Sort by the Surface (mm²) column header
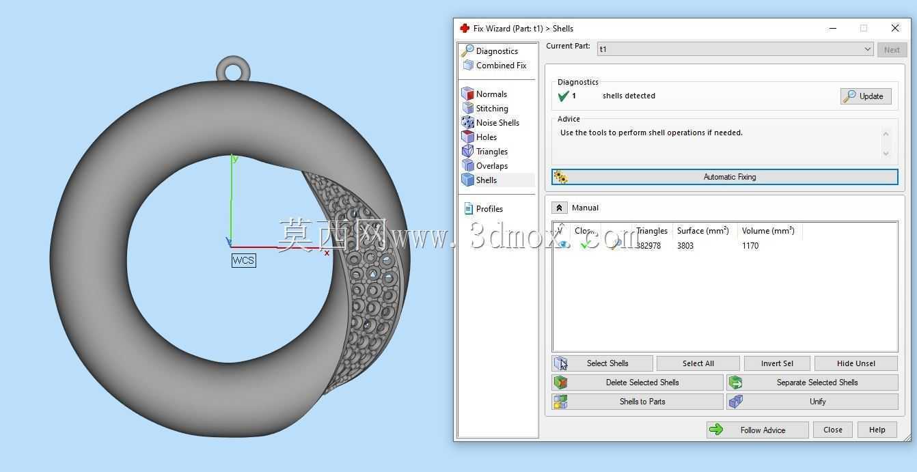 coord(704,231)
